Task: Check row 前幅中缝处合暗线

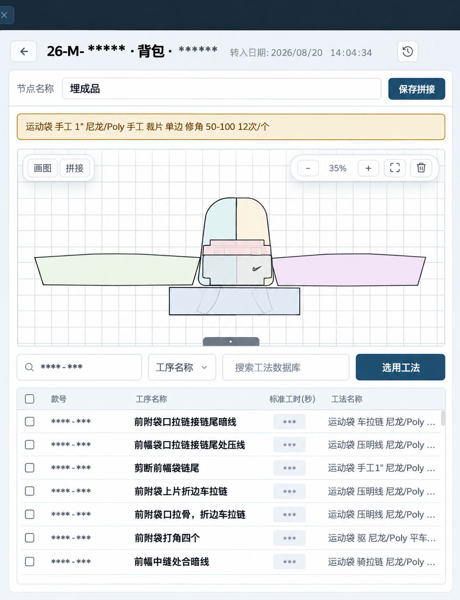Action: tap(30, 561)
